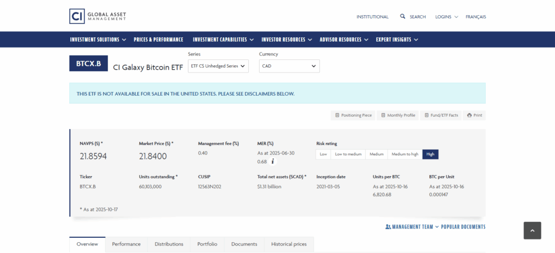Open the CI Global Asset Management logo
Screen dimensions: 555x253
click(x=98, y=16)
